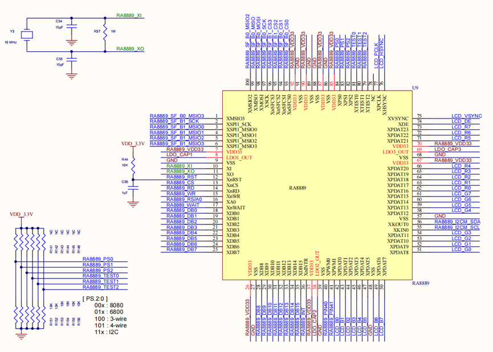
Task: Click the C55 15pF capacitor symbol
Action: [x=72, y=60]
